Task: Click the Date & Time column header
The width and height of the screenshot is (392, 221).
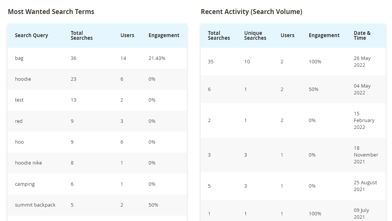Action: click(x=362, y=36)
